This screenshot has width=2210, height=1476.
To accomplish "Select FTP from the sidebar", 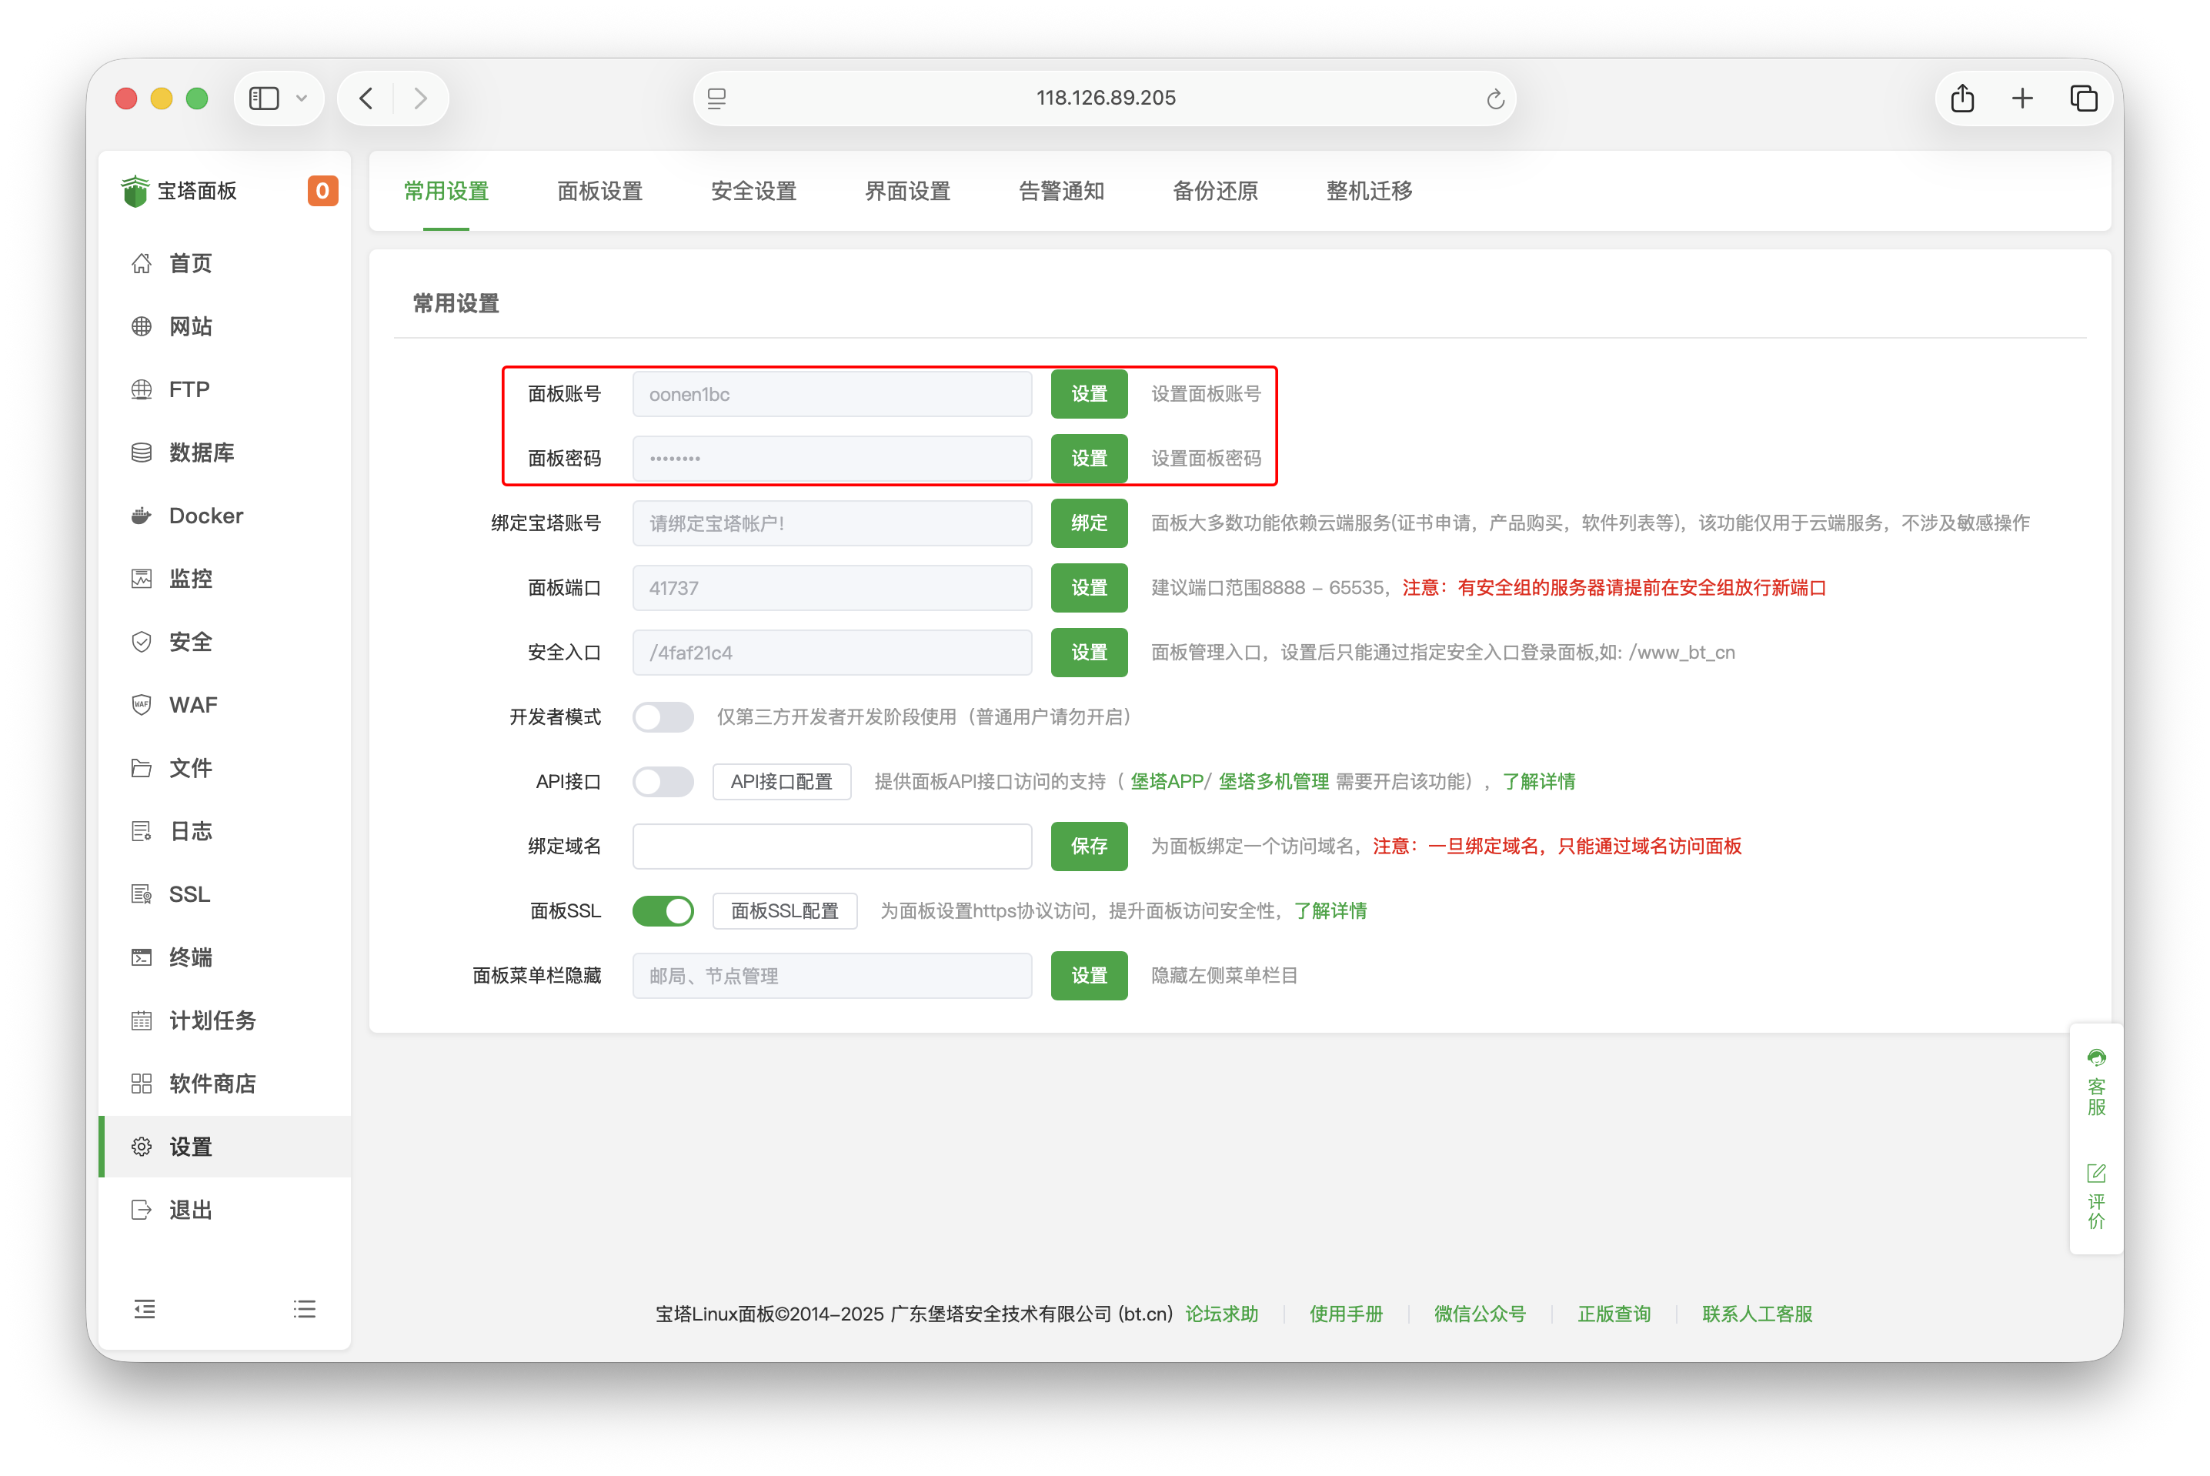I will click(x=189, y=389).
